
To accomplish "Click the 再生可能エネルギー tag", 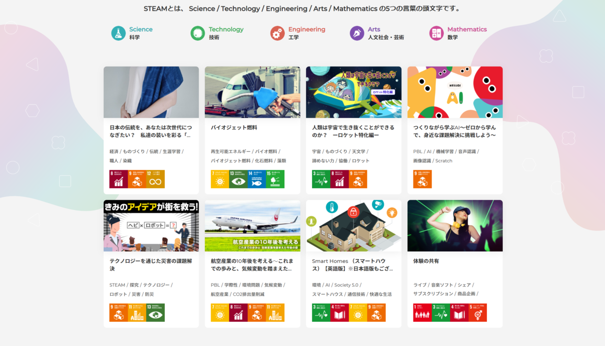I will point(230,151).
